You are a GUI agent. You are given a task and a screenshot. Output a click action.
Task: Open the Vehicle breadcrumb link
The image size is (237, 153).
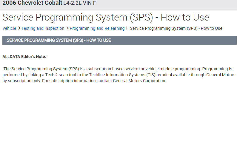pyautogui.click(x=9, y=28)
